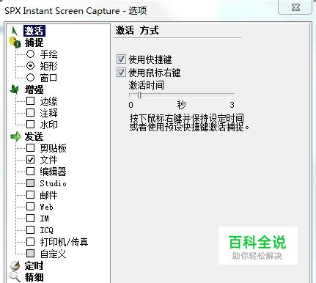Click the 激活时间 slider thumb

coord(139,95)
